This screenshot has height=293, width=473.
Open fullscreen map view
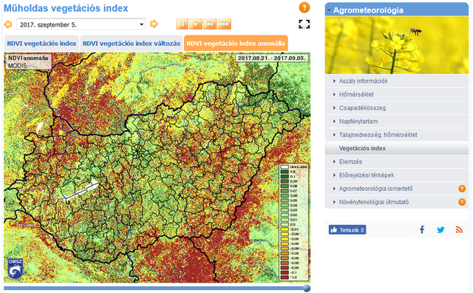pos(304,24)
